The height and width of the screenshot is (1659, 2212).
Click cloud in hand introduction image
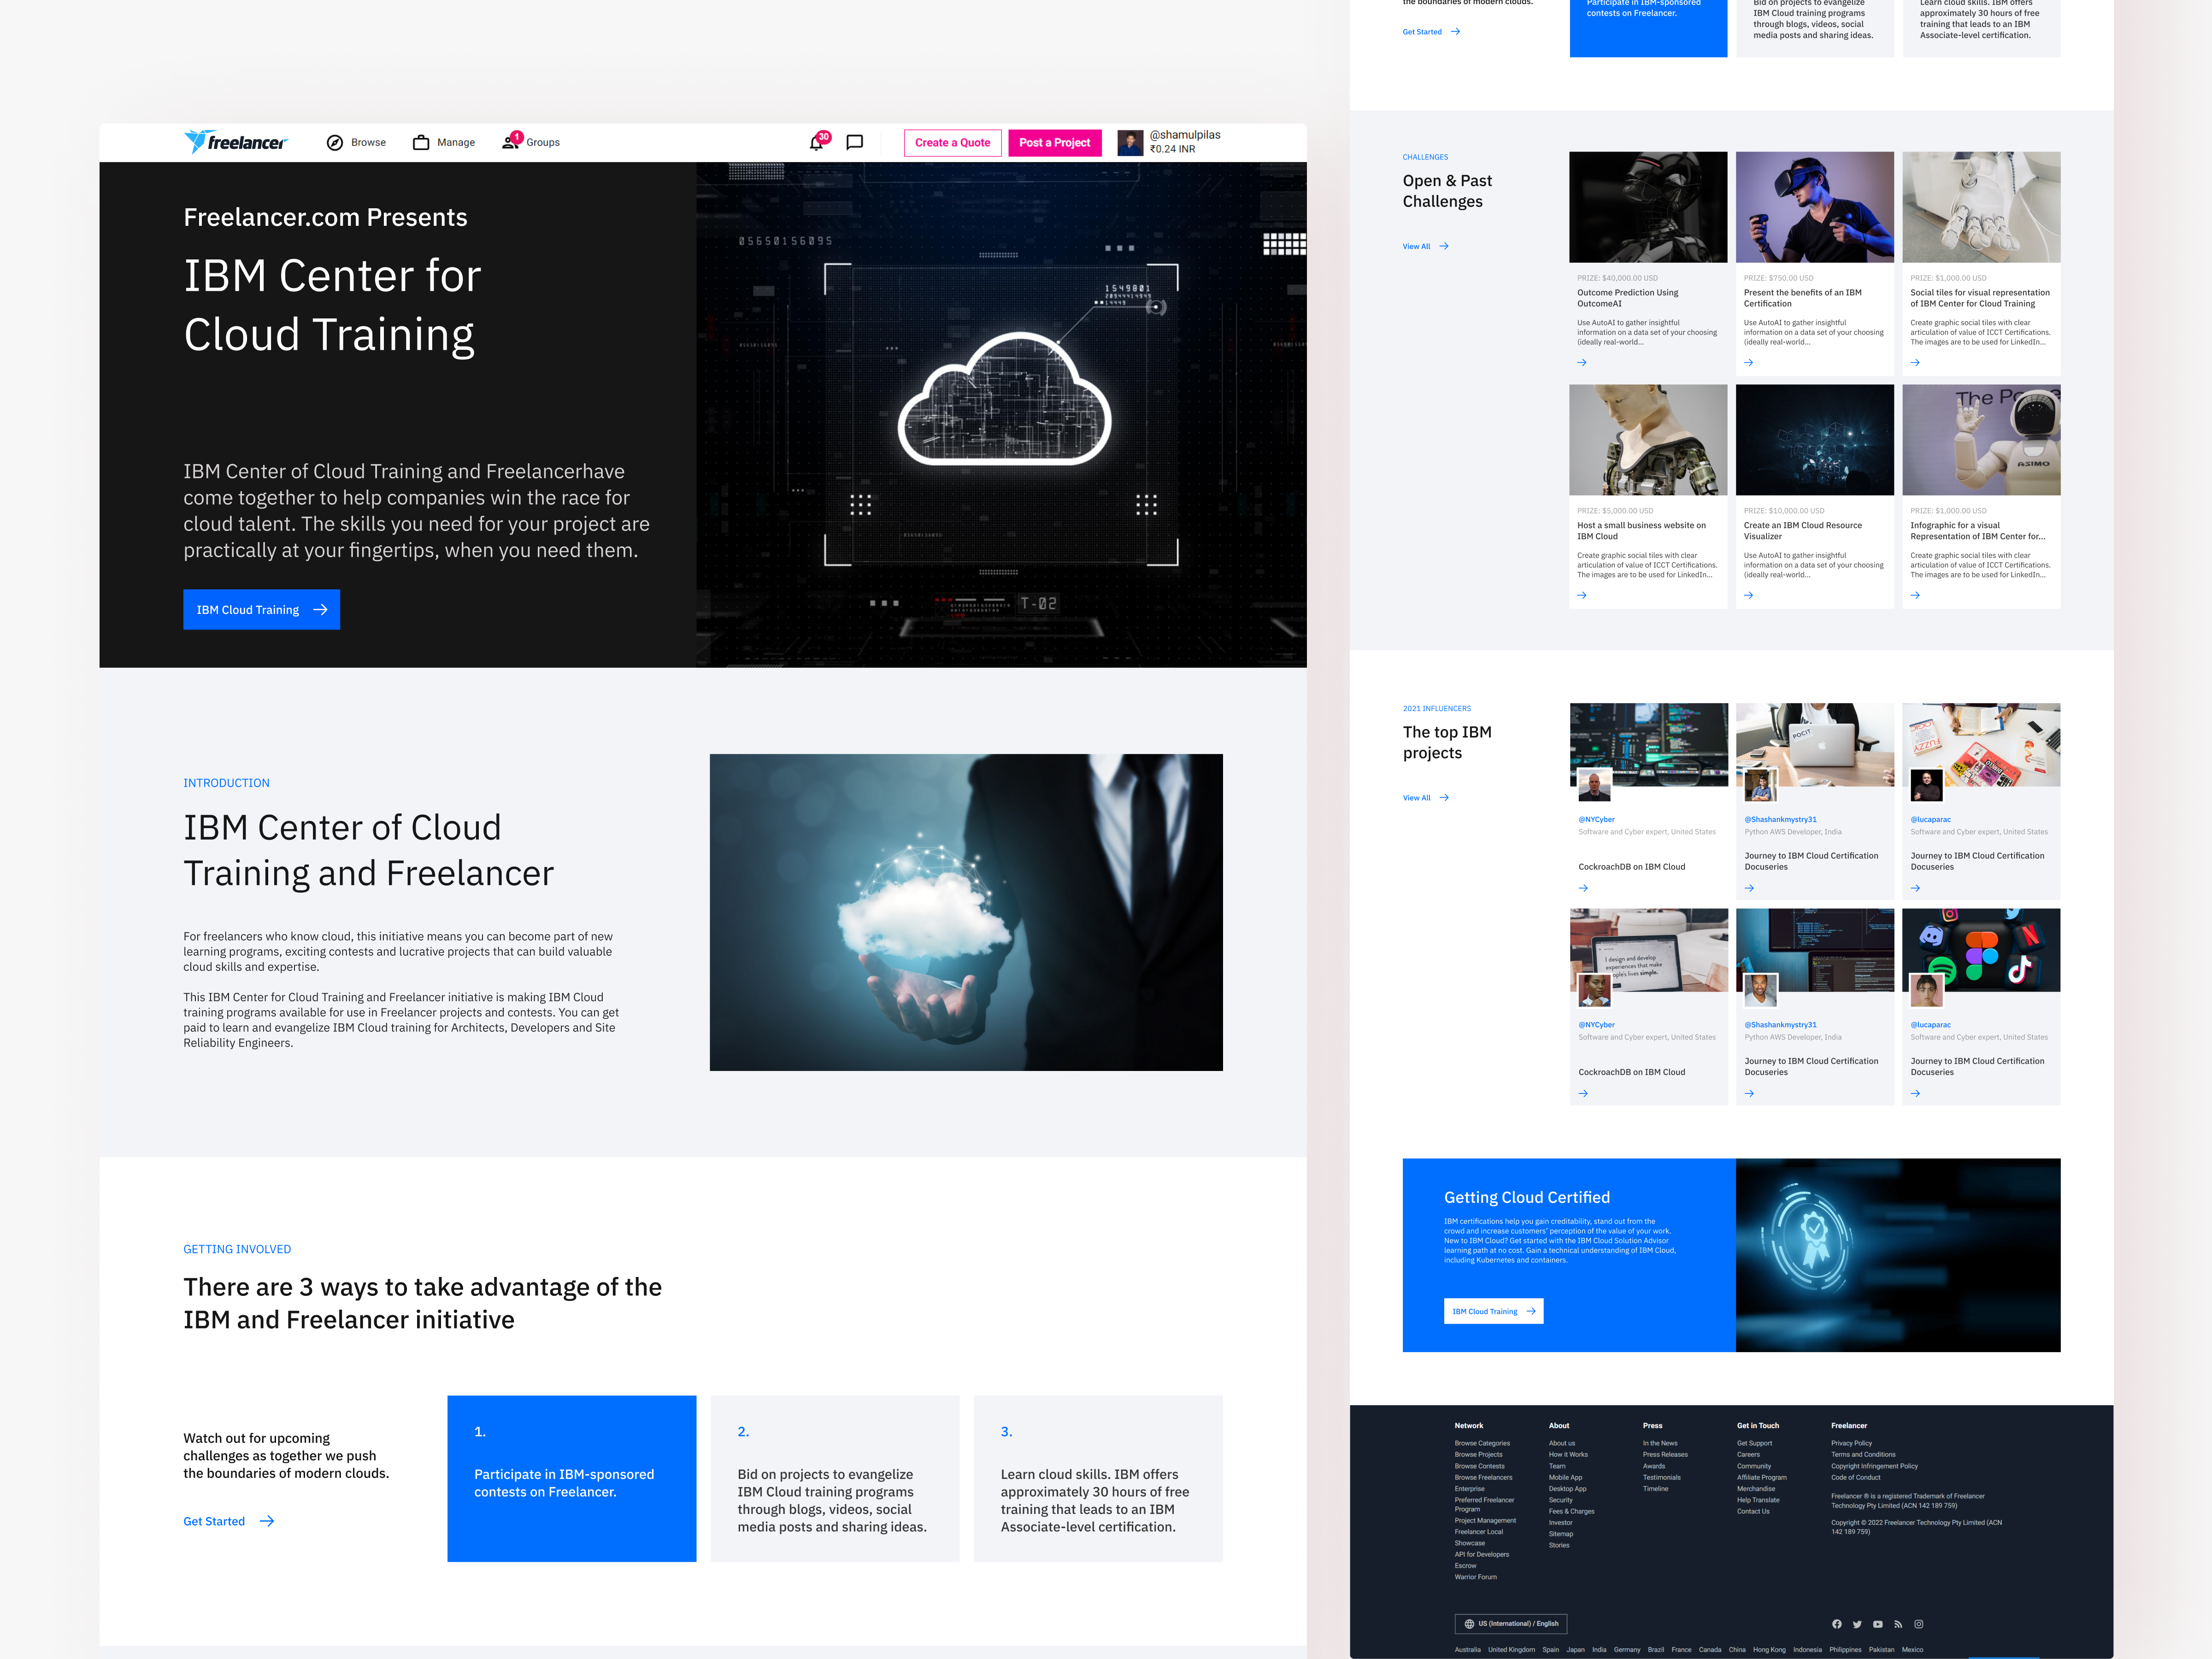click(x=966, y=912)
